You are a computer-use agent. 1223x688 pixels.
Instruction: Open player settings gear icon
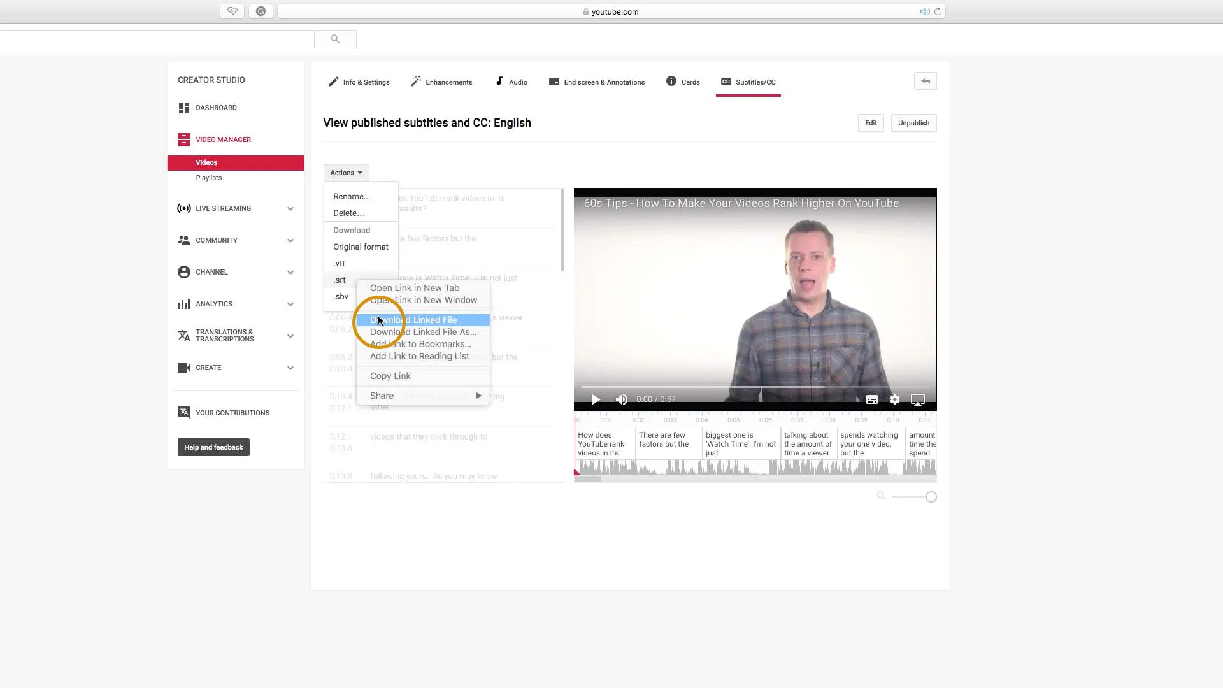coord(895,399)
